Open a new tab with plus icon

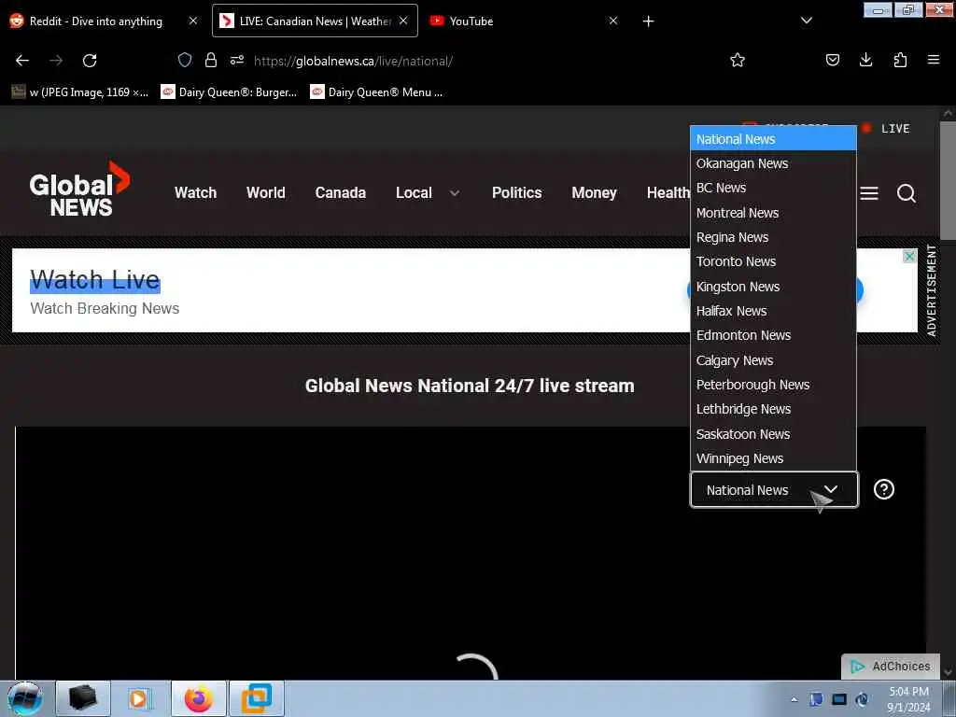point(648,21)
